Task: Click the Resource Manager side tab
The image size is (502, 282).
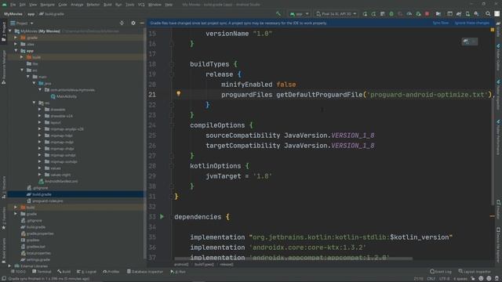Action: click(x=4, y=67)
